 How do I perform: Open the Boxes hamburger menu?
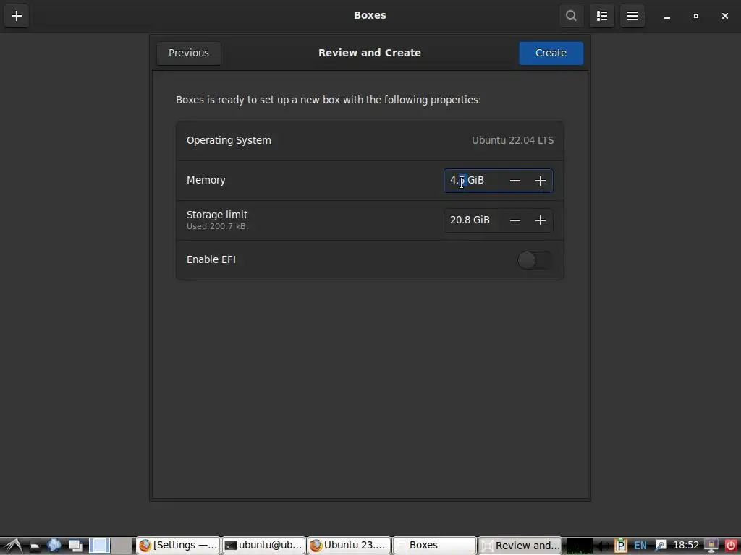pyautogui.click(x=632, y=16)
